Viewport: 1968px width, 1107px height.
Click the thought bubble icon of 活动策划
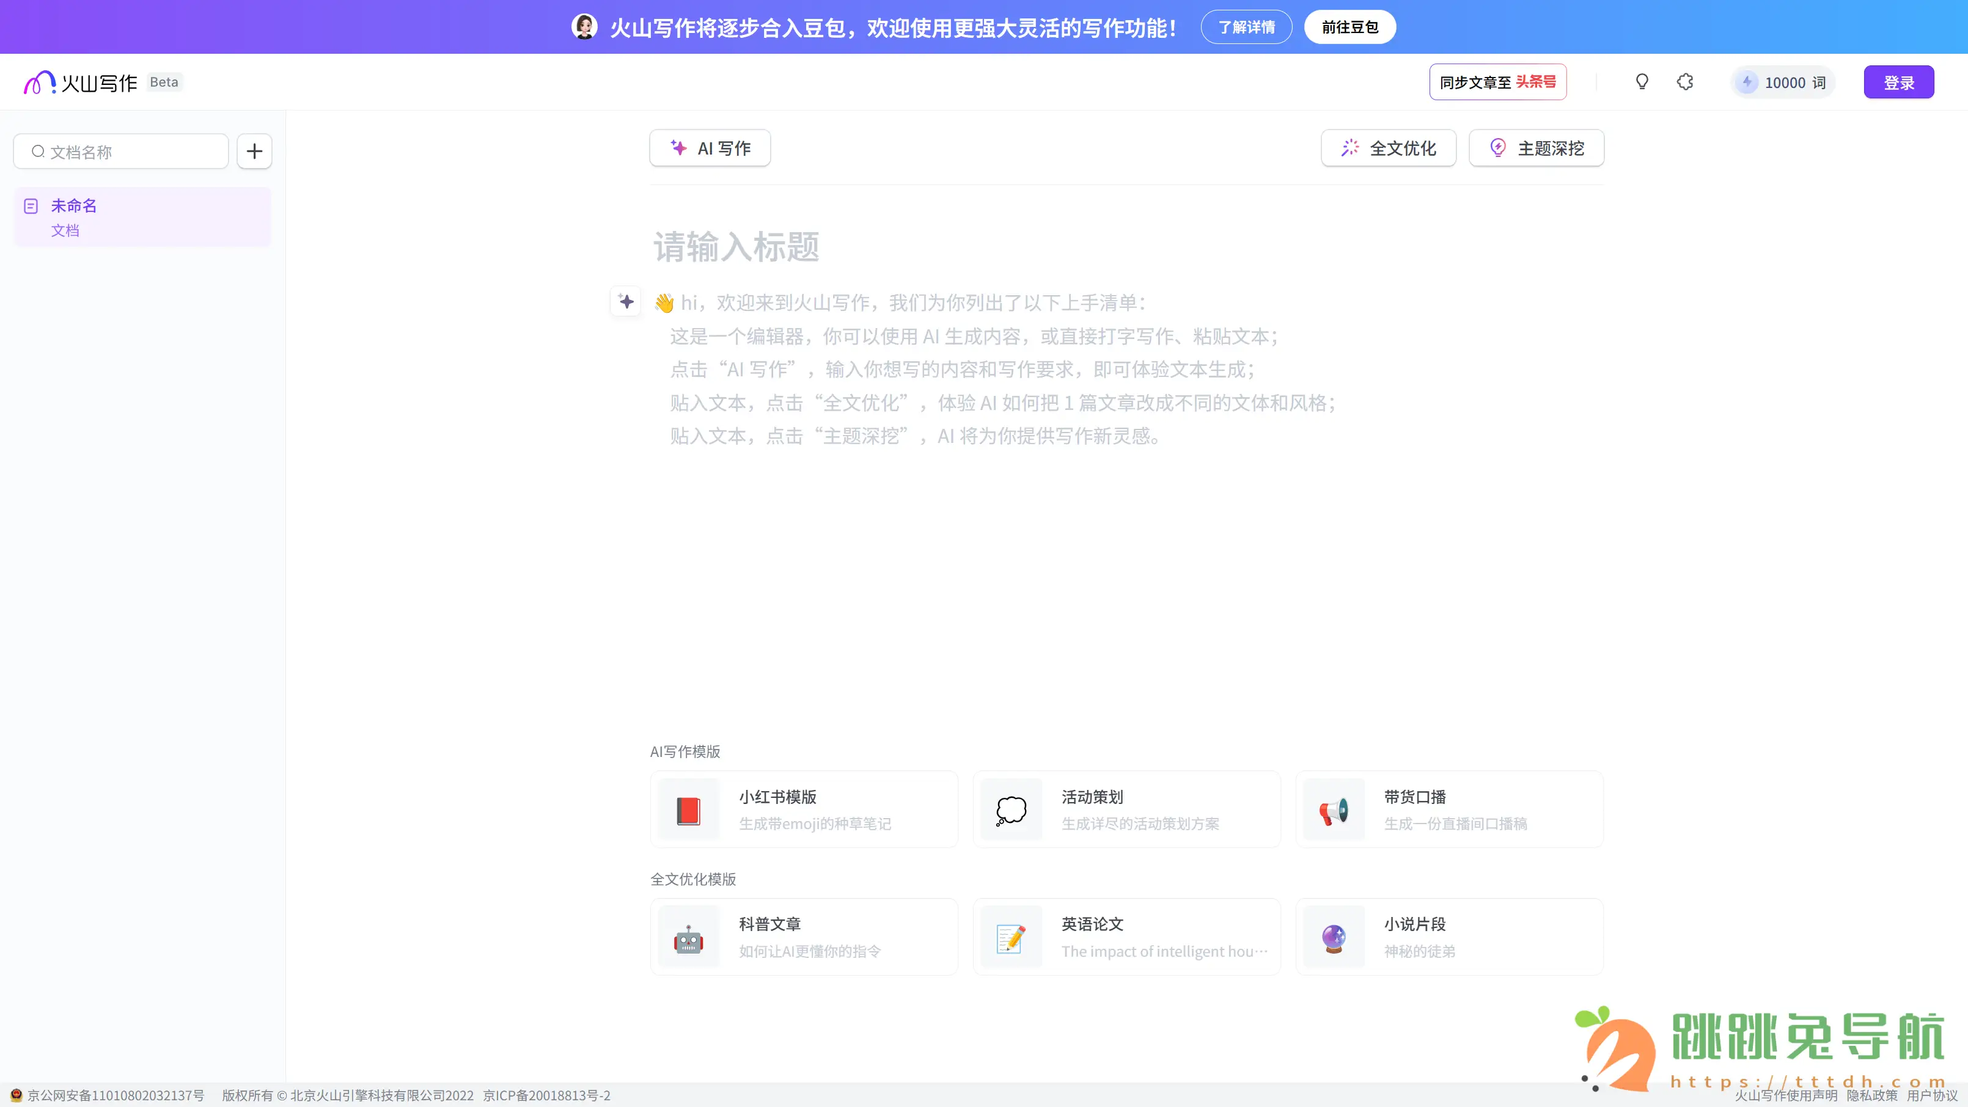1011,810
